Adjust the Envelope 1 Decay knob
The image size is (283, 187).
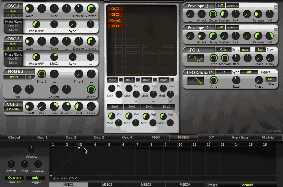pyautogui.click(x=213, y=14)
